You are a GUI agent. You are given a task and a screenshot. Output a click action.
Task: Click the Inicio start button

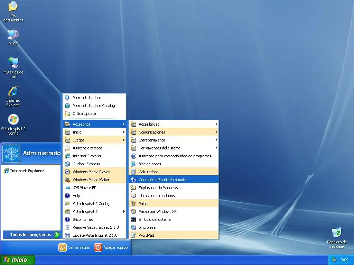pos(18,260)
